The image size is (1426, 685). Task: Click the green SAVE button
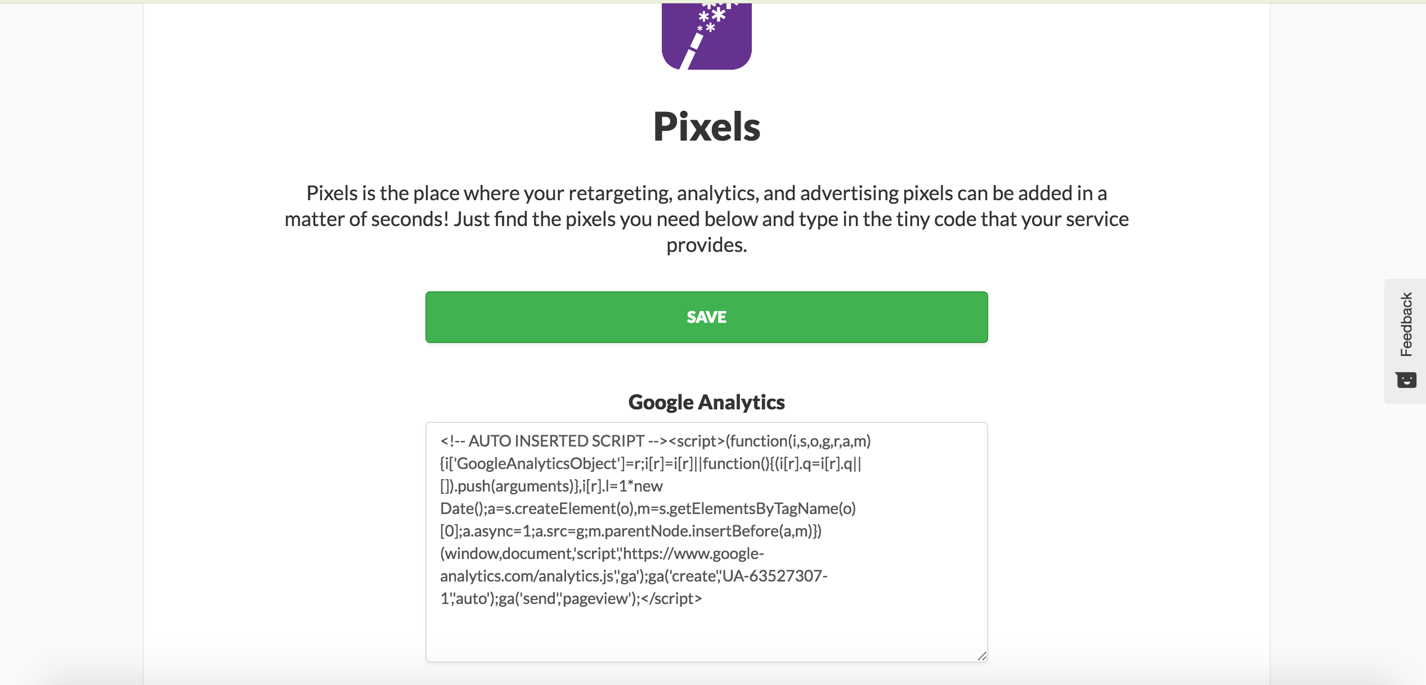pos(706,317)
